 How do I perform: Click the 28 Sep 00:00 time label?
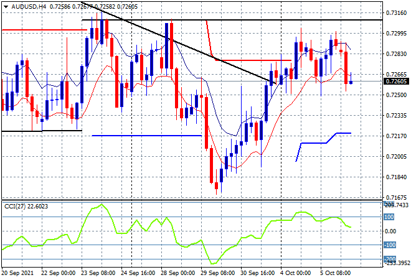[x=177, y=273]
